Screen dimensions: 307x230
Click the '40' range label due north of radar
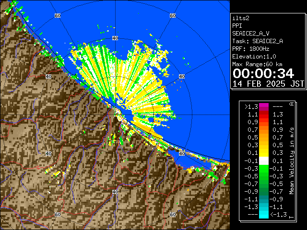[115, 38]
